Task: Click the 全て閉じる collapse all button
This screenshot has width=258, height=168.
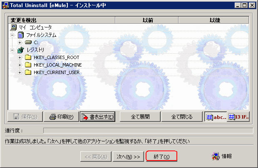Action: coord(182,117)
